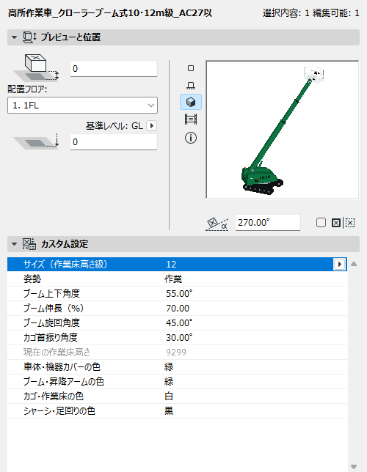This screenshot has width=367, height=472.
Task: Open the サイズ value arrow popup
Action: point(339,265)
